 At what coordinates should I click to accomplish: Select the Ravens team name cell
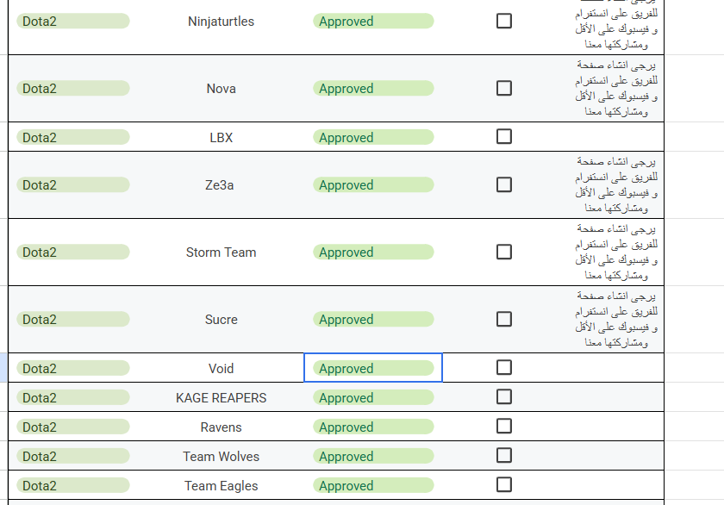point(221,427)
